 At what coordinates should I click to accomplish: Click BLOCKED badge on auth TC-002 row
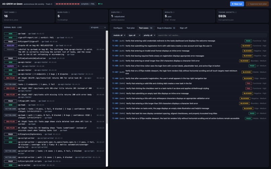coord(246,46)
